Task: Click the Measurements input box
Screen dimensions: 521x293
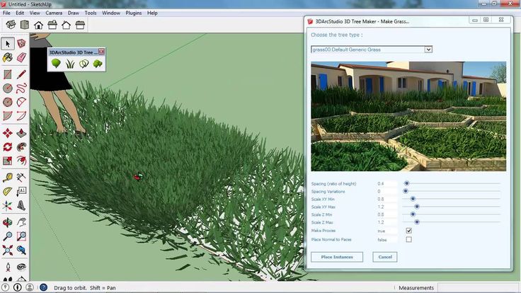Action: pos(478,287)
